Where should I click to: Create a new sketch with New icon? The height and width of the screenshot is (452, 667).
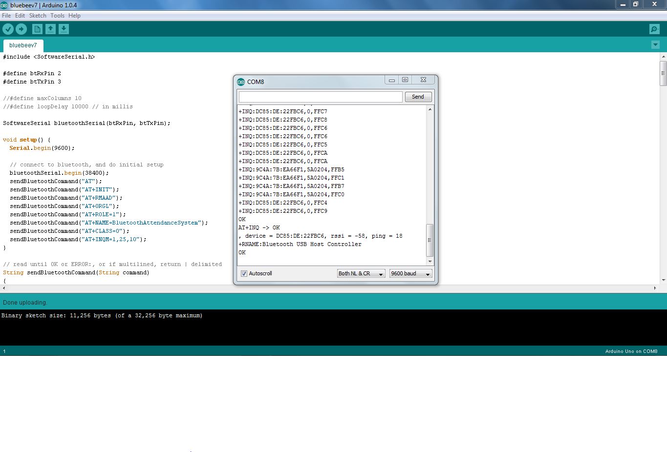(x=37, y=29)
